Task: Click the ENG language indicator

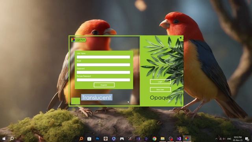Action: pyautogui.click(x=229, y=139)
